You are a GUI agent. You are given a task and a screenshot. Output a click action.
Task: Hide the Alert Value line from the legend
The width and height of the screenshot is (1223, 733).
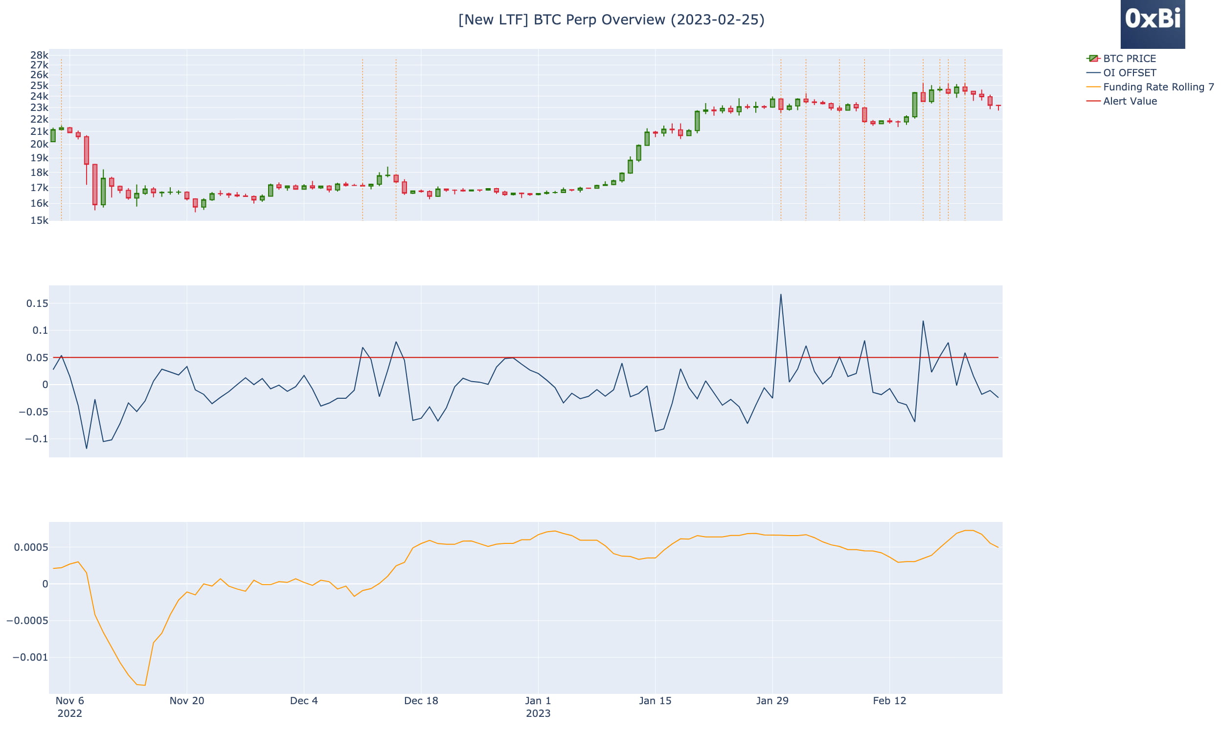point(1131,101)
